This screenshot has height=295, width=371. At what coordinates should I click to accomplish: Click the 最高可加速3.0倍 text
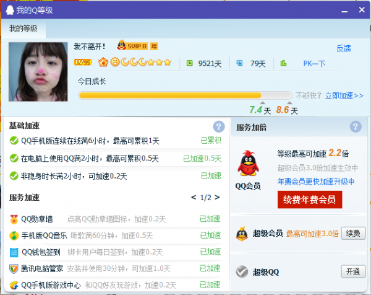(x=312, y=234)
